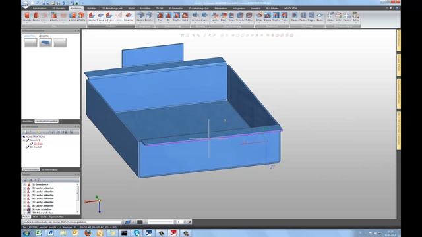
Task: Expand the (1) Grundblech feature entry
Action: pyautogui.click(x=24, y=184)
